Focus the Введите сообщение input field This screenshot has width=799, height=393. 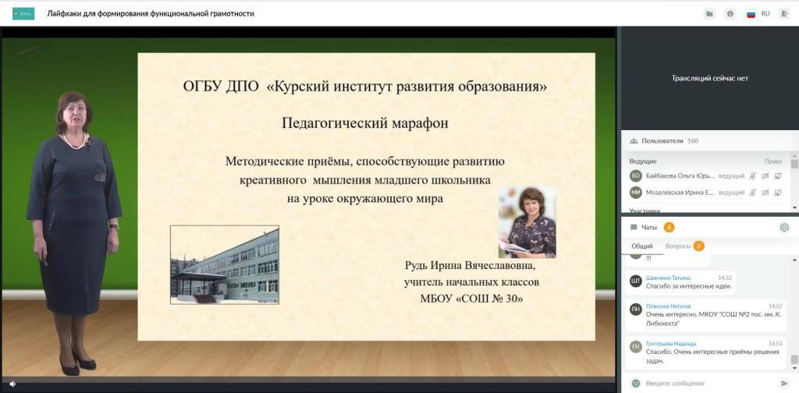(x=709, y=383)
